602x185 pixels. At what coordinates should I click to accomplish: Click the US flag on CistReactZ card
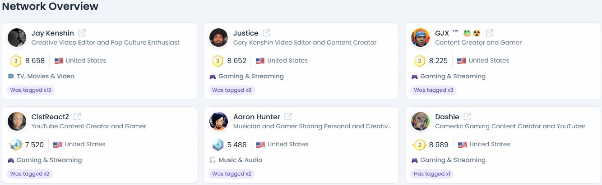[x=58, y=144]
